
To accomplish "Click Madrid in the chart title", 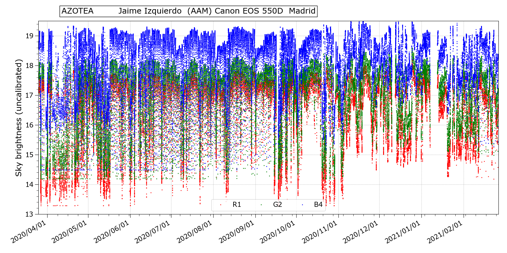I will pos(302,11).
